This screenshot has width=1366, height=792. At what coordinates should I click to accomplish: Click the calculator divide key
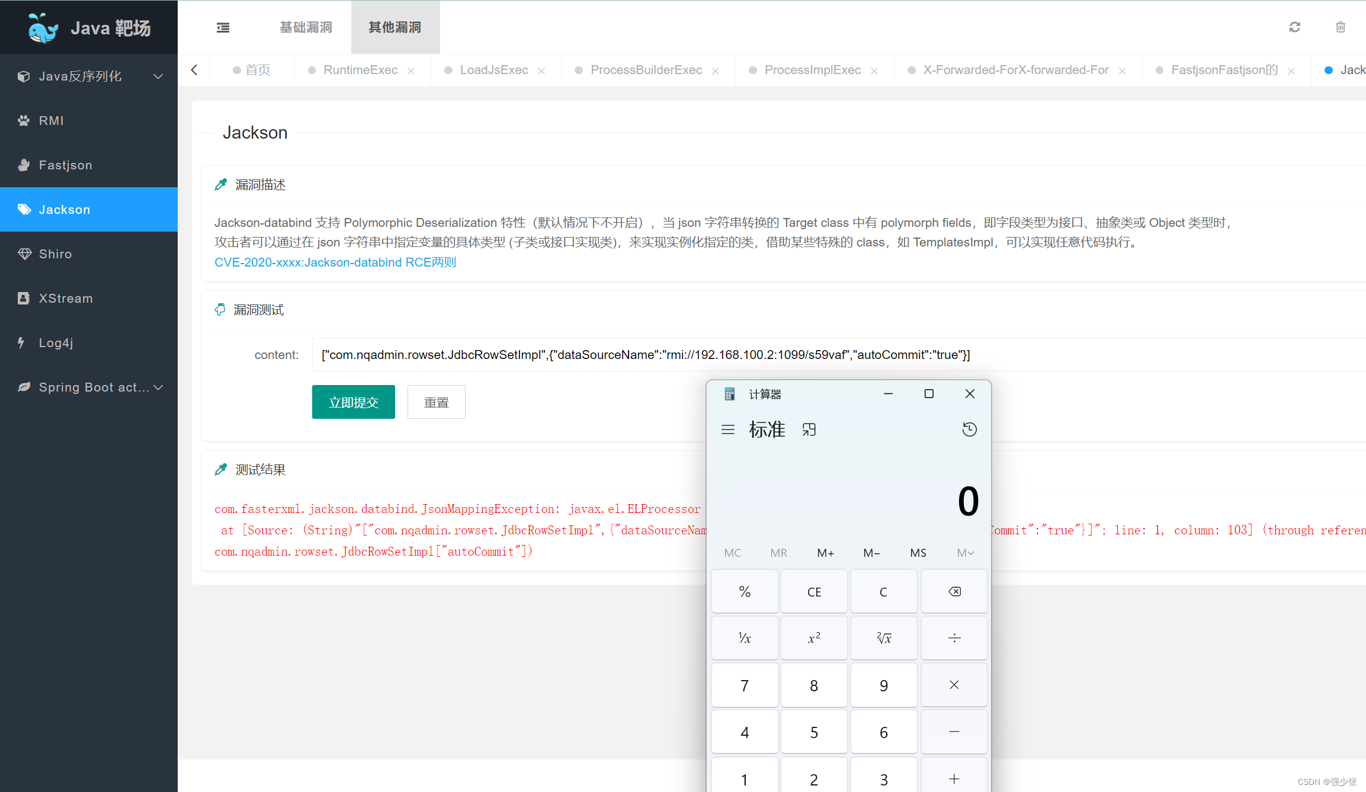[x=954, y=638]
